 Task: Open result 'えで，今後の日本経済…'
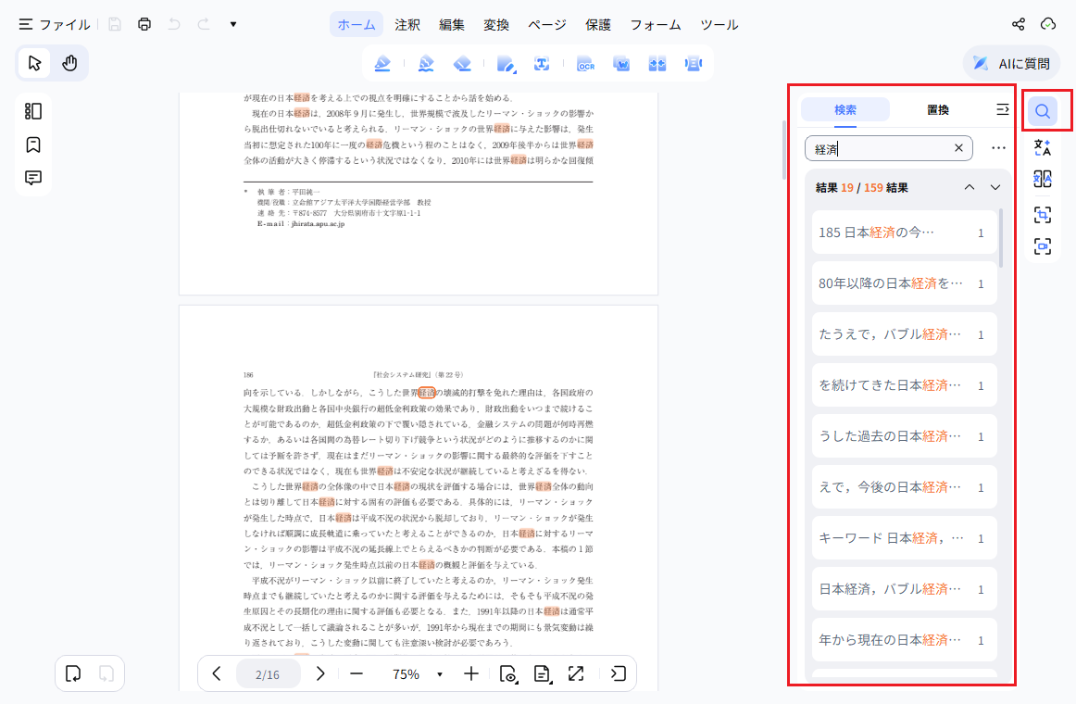905,487
